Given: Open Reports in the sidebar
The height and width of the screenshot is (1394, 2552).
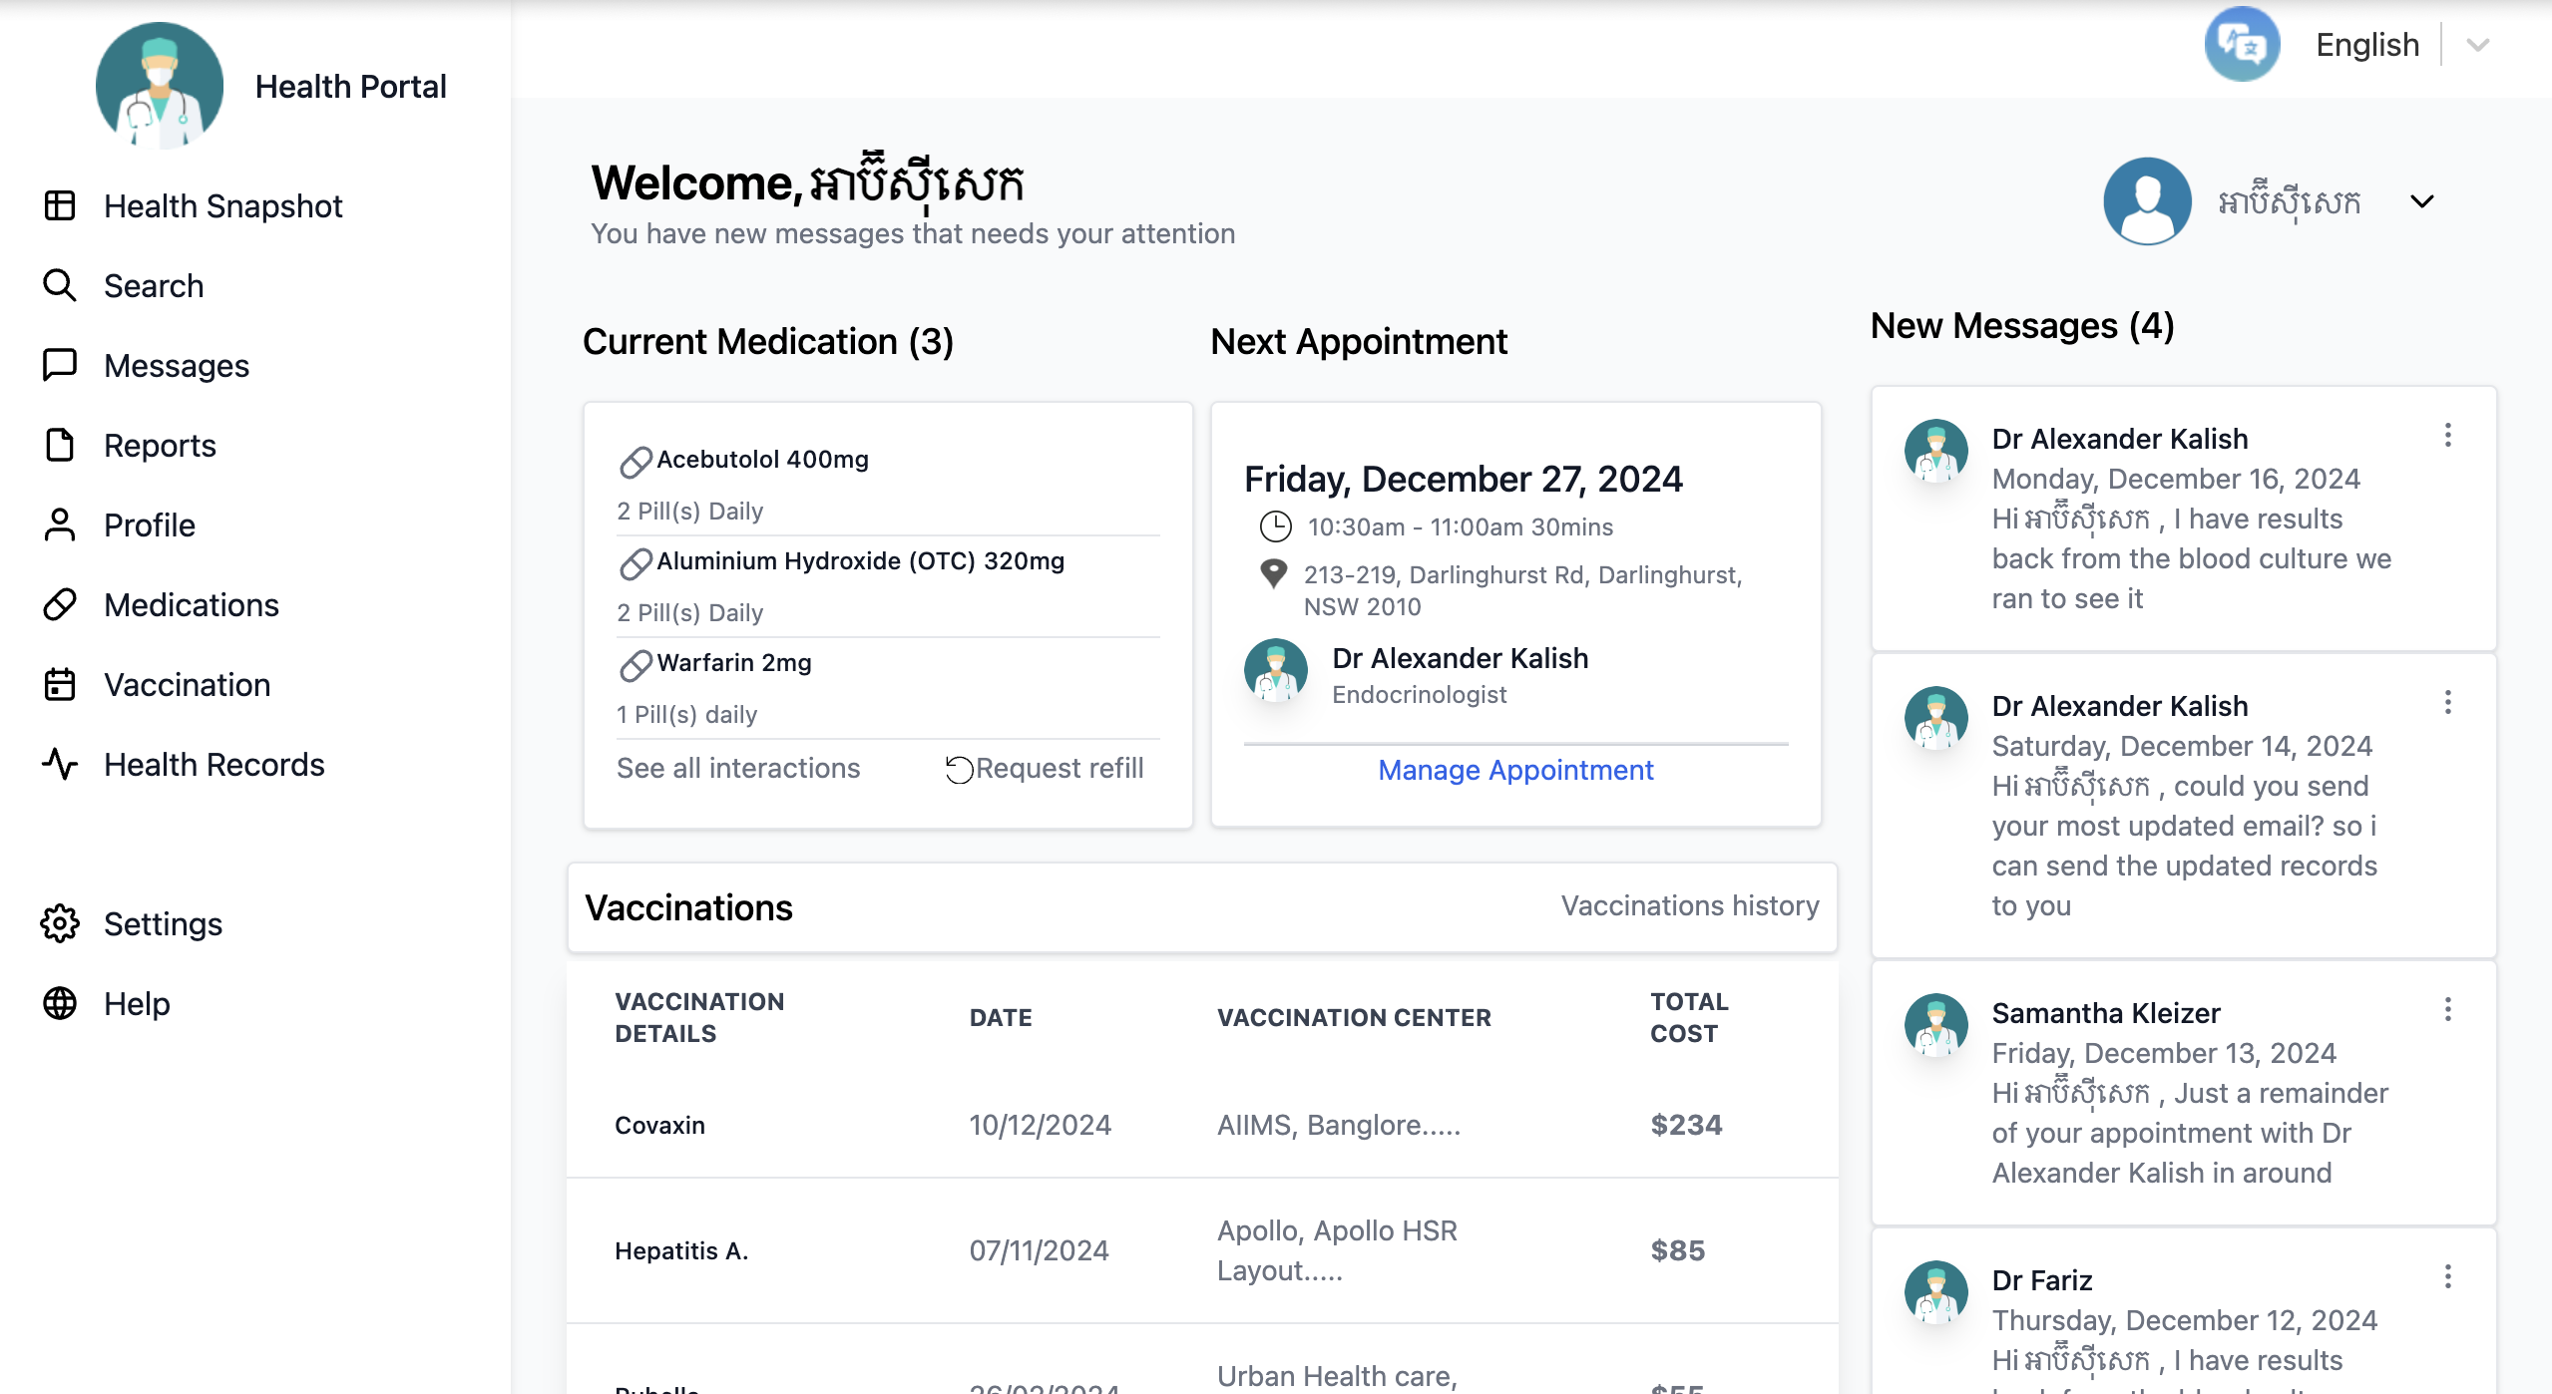Looking at the screenshot, I should (x=160, y=445).
